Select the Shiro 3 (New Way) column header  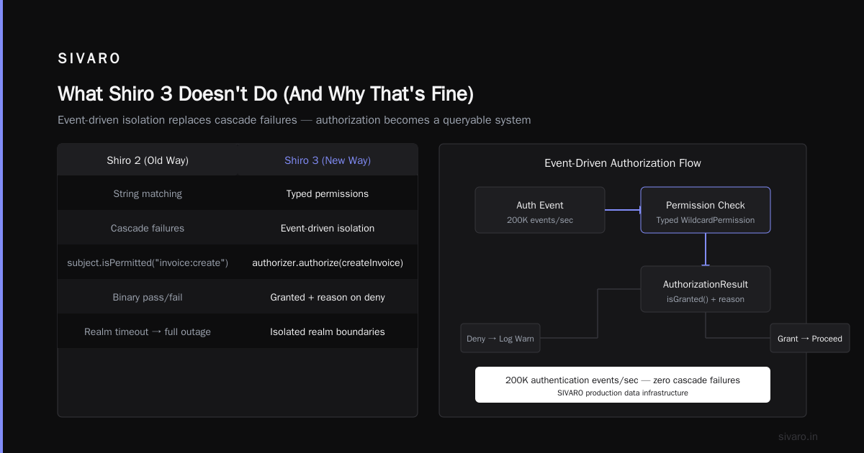pyautogui.click(x=328, y=160)
